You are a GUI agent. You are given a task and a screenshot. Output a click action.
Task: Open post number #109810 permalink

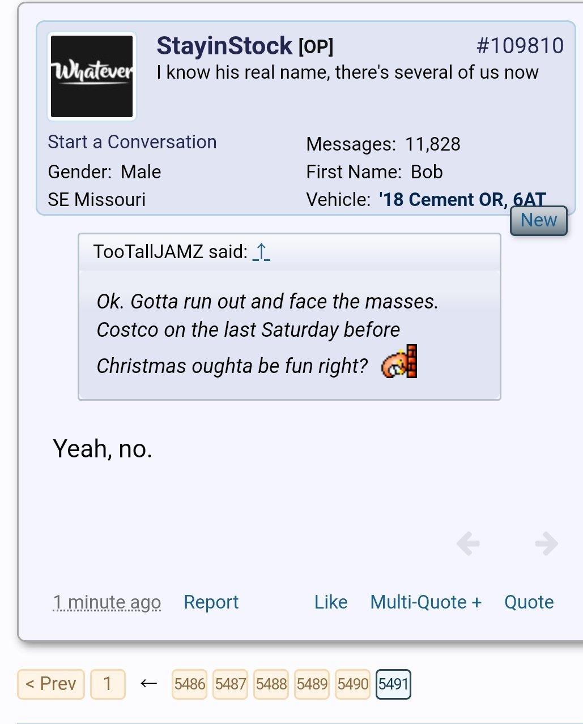[520, 46]
